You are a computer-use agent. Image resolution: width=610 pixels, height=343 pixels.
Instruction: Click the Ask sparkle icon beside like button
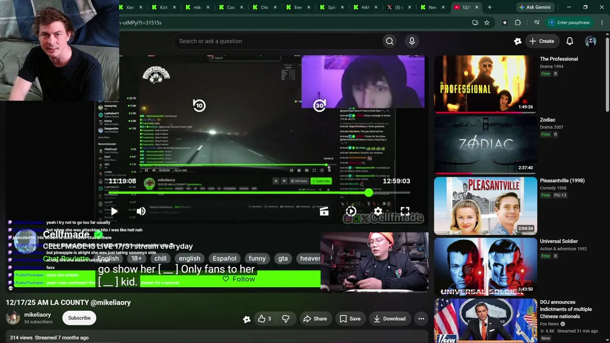coord(247,319)
